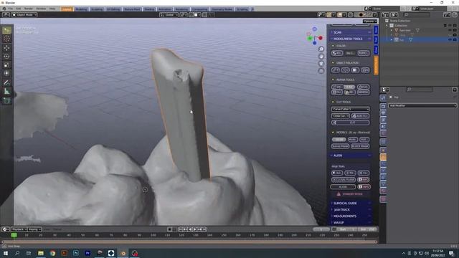
Task: Click the OCCLUSAL PLANE button
Action: coord(344,180)
